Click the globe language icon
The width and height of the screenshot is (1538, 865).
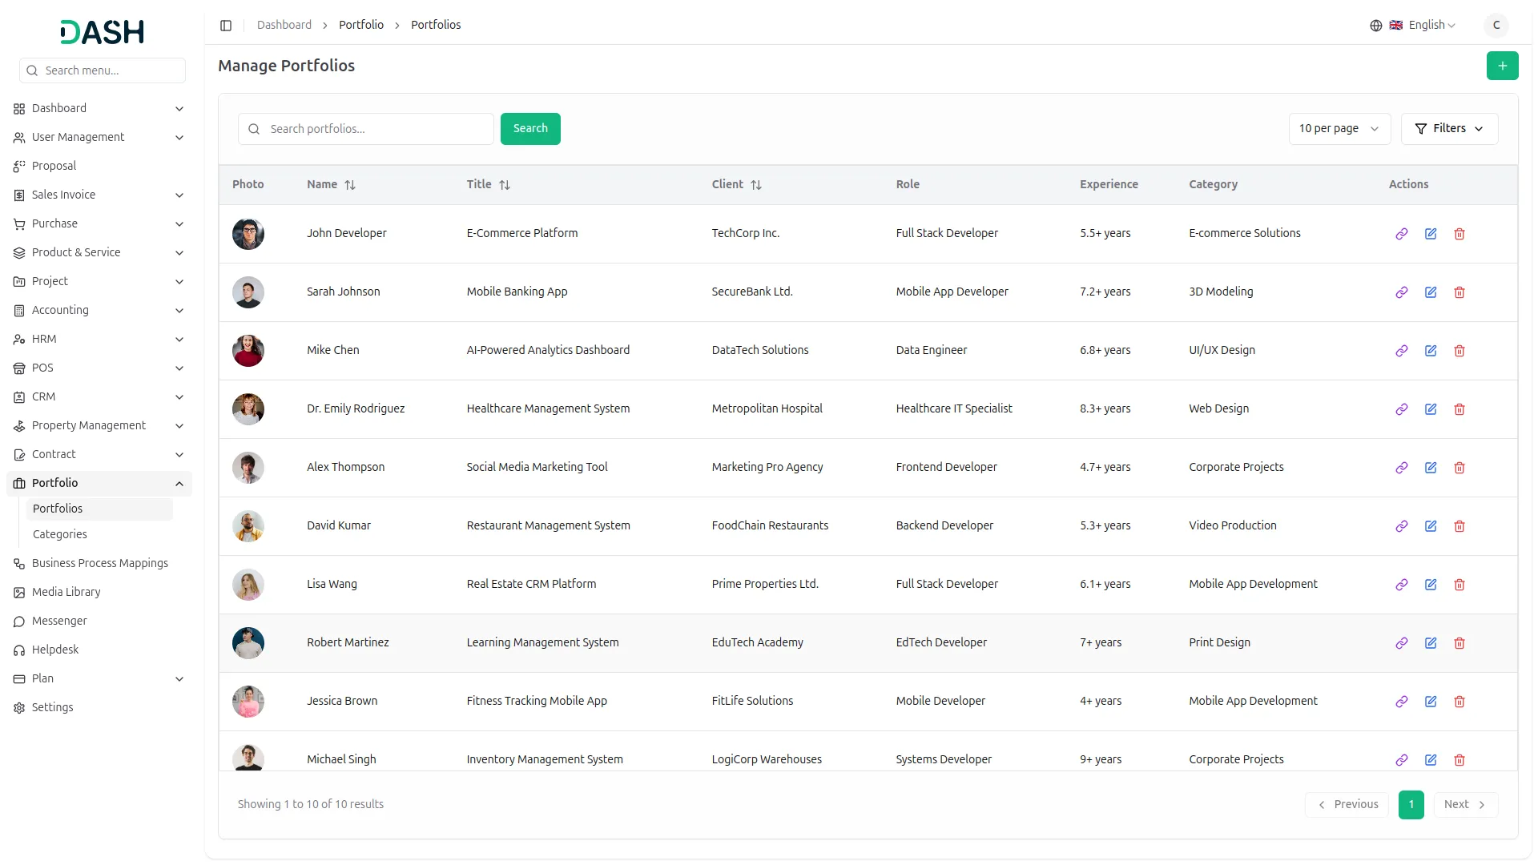(1375, 26)
